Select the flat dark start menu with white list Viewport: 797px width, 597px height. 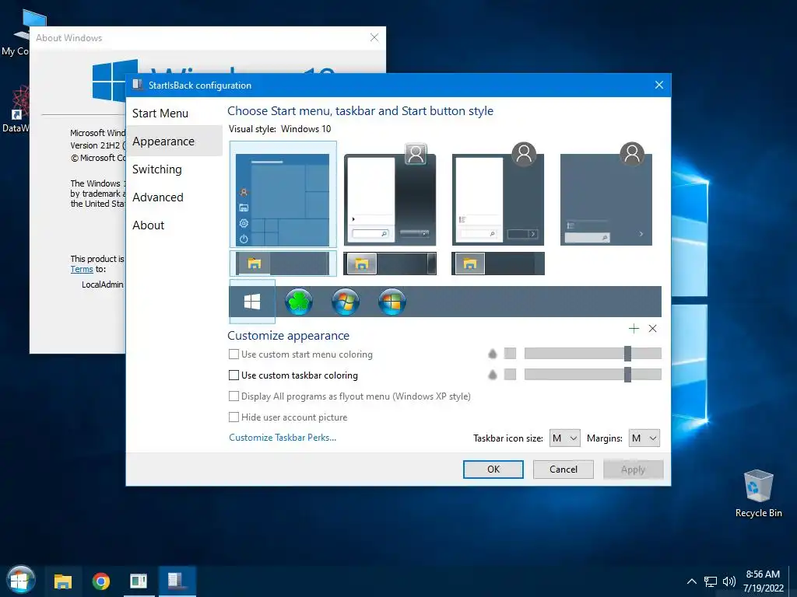(498, 194)
